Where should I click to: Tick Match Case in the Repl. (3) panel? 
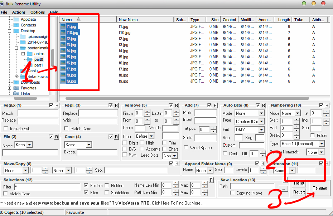[66, 129]
